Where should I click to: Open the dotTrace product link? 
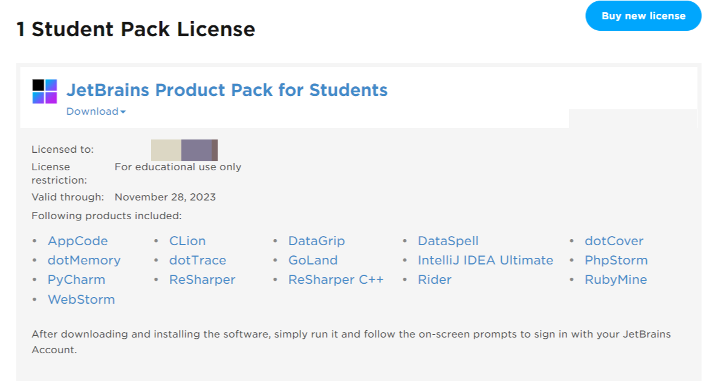(x=198, y=260)
